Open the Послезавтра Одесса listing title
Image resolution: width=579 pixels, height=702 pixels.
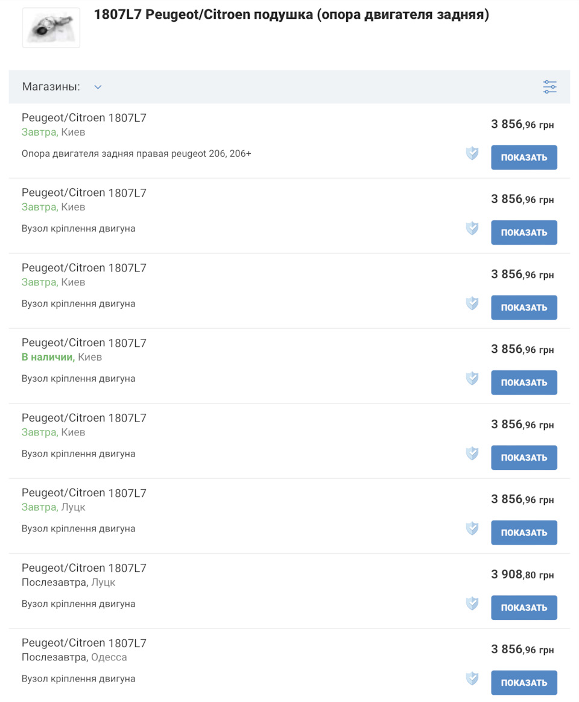click(84, 643)
